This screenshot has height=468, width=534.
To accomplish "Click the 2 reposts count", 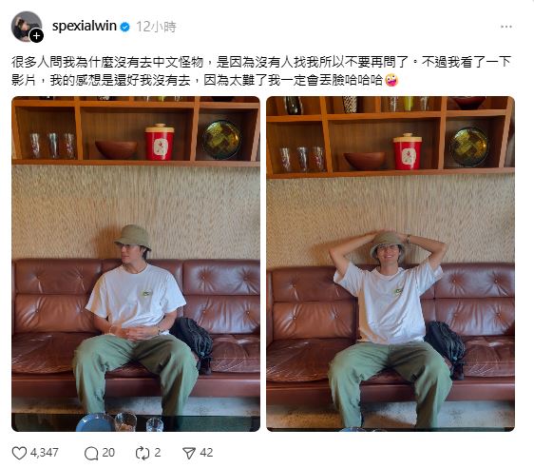I will pos(158,453).
